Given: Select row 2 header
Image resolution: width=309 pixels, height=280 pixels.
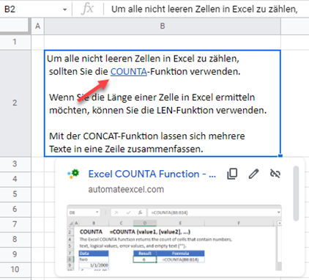Looking at the screenshot, I should tap(15, 103).
